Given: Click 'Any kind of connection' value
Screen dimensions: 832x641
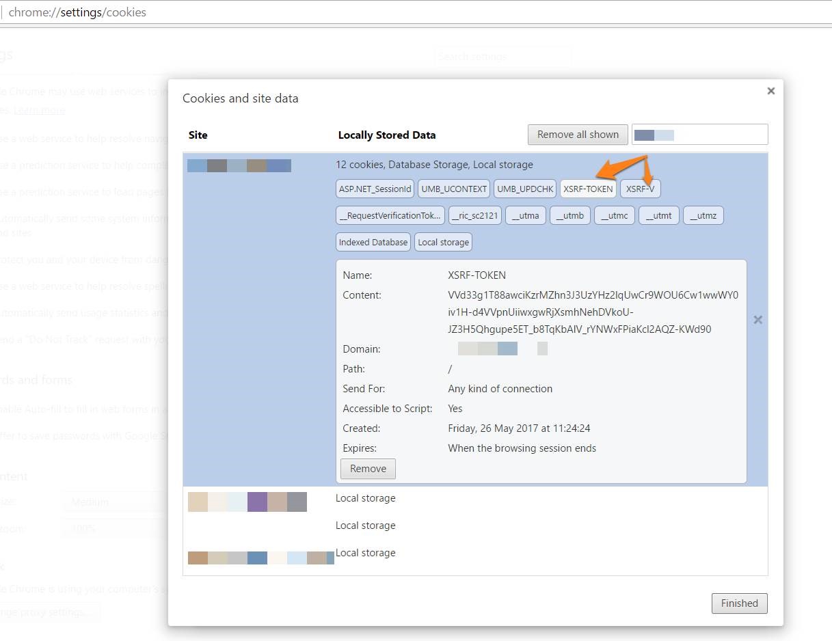Looking at the screenshot, I should (x=500, y=389).
